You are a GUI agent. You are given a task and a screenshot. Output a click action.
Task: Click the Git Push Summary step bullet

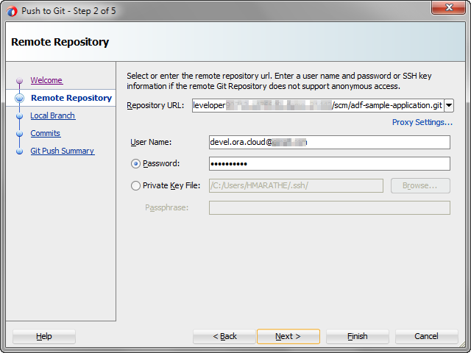point(20,151)
